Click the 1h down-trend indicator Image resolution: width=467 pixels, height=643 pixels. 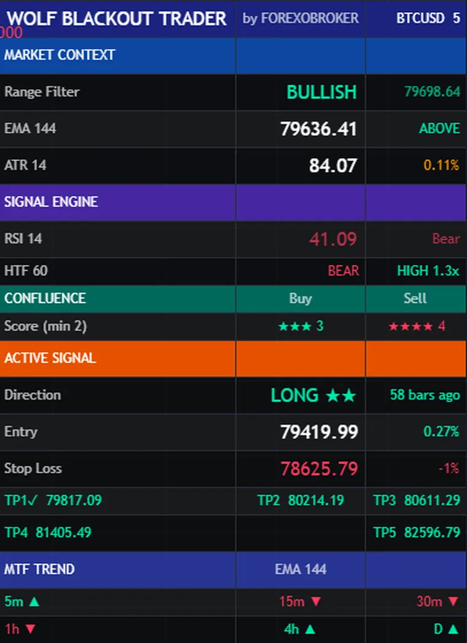[20, 629]
